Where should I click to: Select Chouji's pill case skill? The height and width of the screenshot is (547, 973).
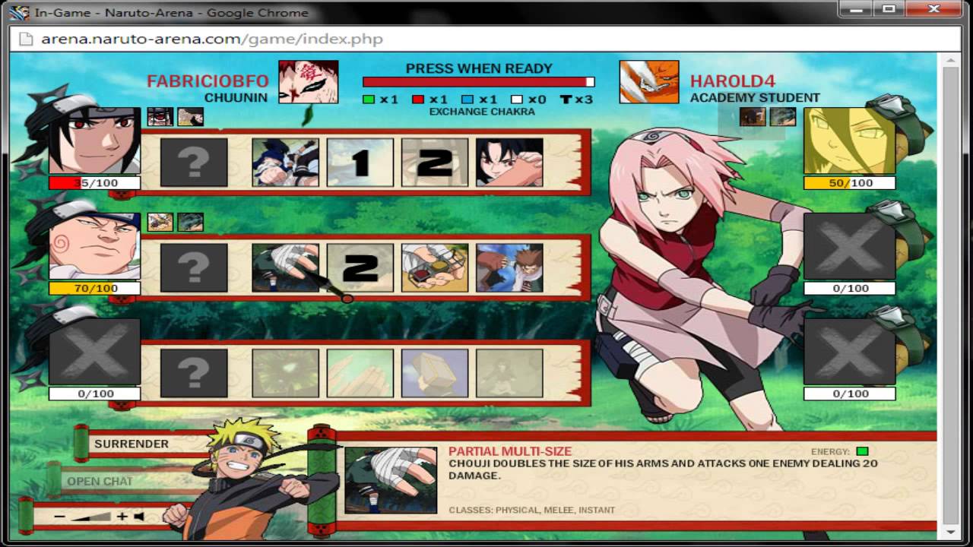click(x=435, y=267)
